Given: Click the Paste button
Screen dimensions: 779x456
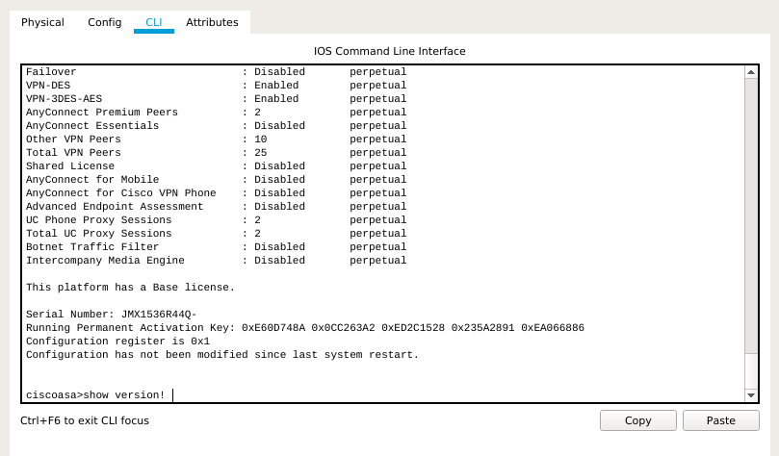Looking at the screenshot, I should (x=721, y=420).
